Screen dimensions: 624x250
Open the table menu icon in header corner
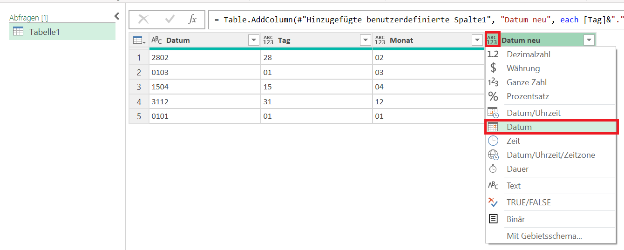coord(139,41)
